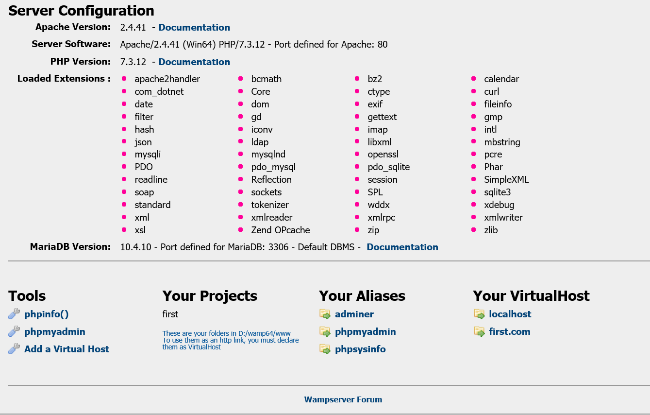Screen dimensions: 650x415
Task: Click the folder icon next to phpmyadmin alias
Action: coord(325,331)
